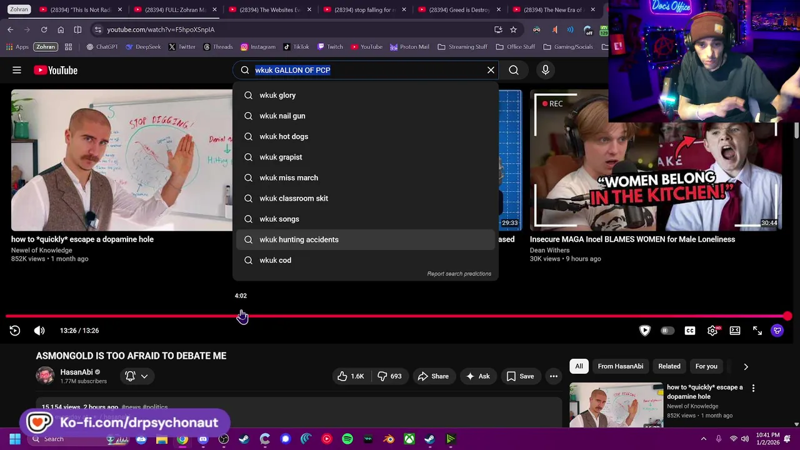This screenshot has height=450, width=800.
Task: Open player settings gear
Action: tap(712, 331)
